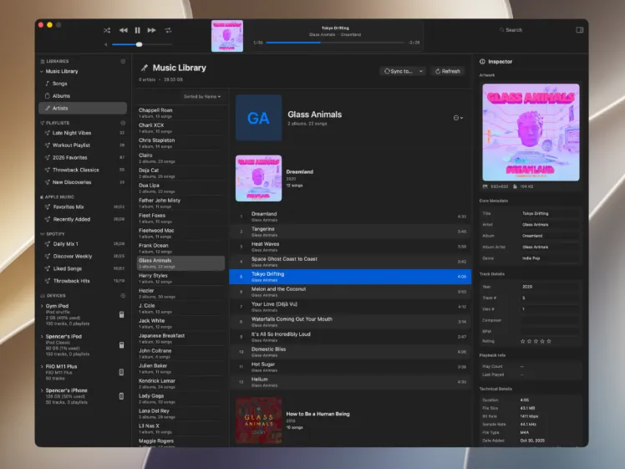Select the track Hot Sugar
The width and height of the screenshot is (625, 469).
(350, 367)
